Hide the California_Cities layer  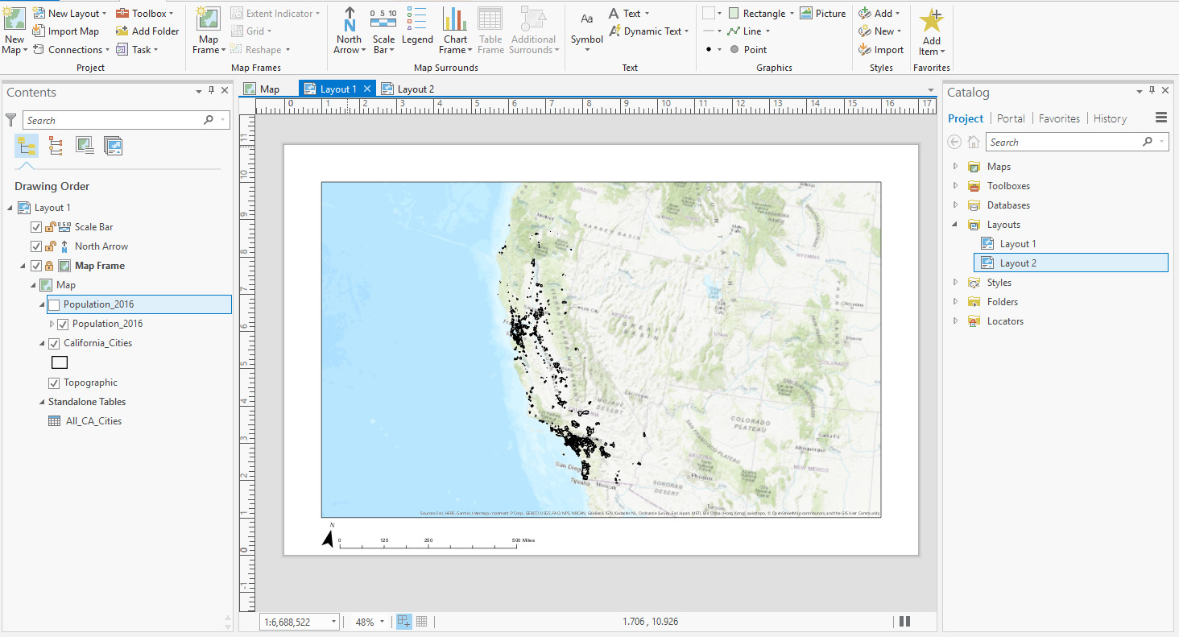point(53,342)
